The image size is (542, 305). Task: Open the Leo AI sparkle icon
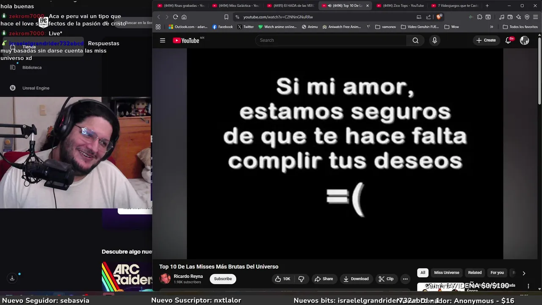[x=519, y=17]
